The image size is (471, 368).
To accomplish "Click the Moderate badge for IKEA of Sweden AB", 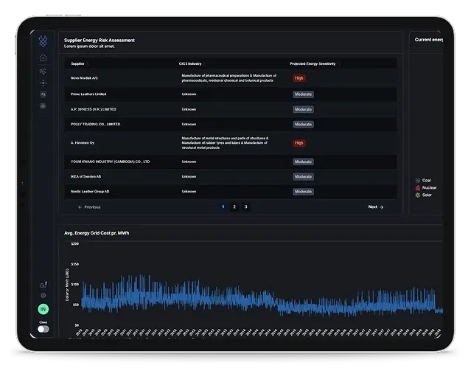I will coord(304,177).
